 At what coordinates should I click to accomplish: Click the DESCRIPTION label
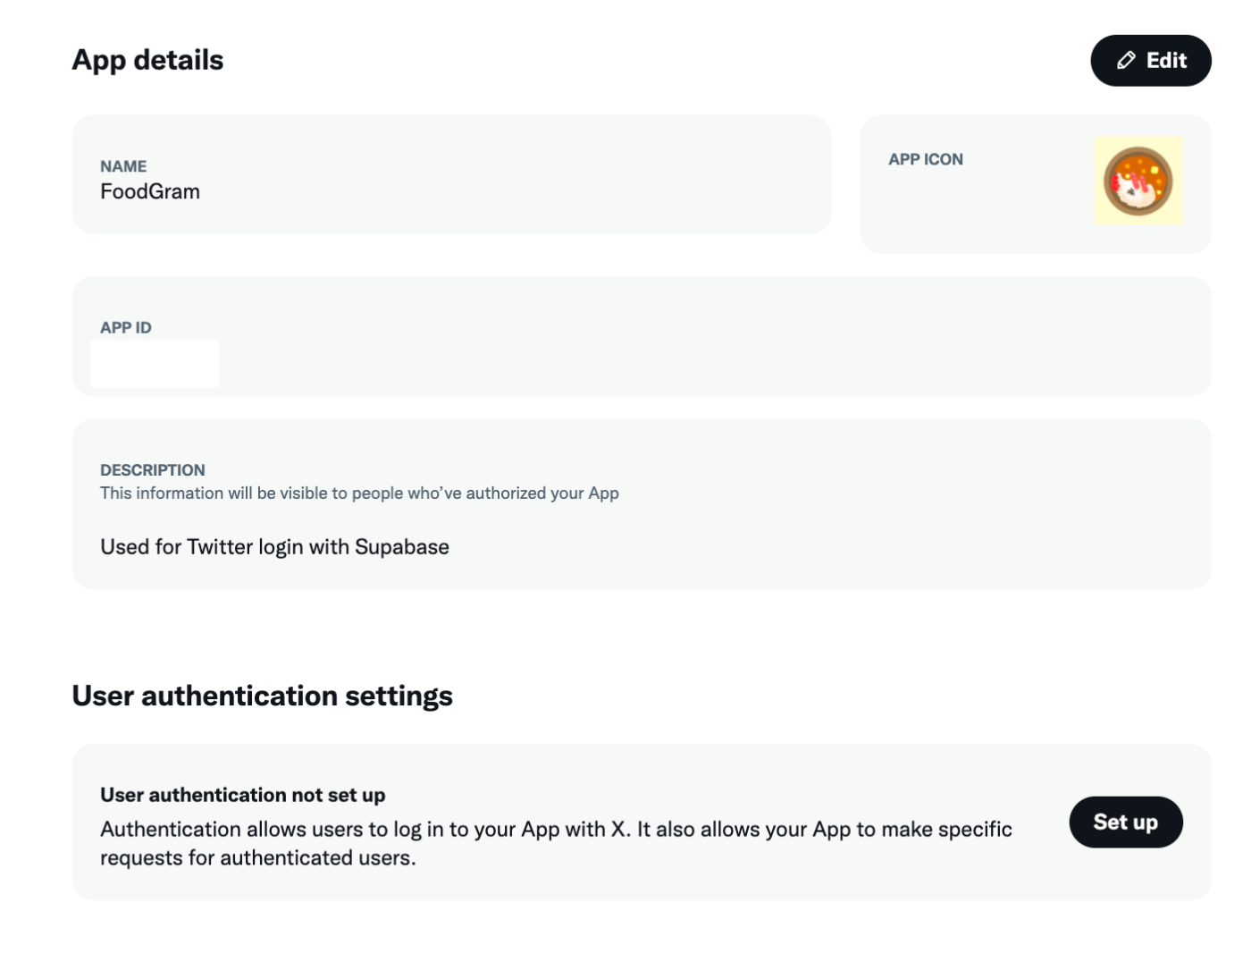(153, 469)
